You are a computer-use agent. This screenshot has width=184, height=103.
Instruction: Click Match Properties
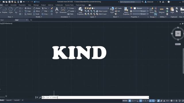(126, 11)
